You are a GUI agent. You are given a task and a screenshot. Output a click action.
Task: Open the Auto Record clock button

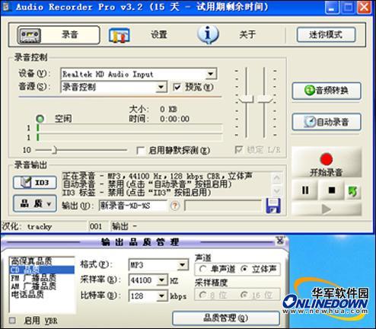pyautogui.click(x=327, y=122)
